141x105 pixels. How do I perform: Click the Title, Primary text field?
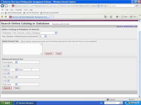coord(28,77)
